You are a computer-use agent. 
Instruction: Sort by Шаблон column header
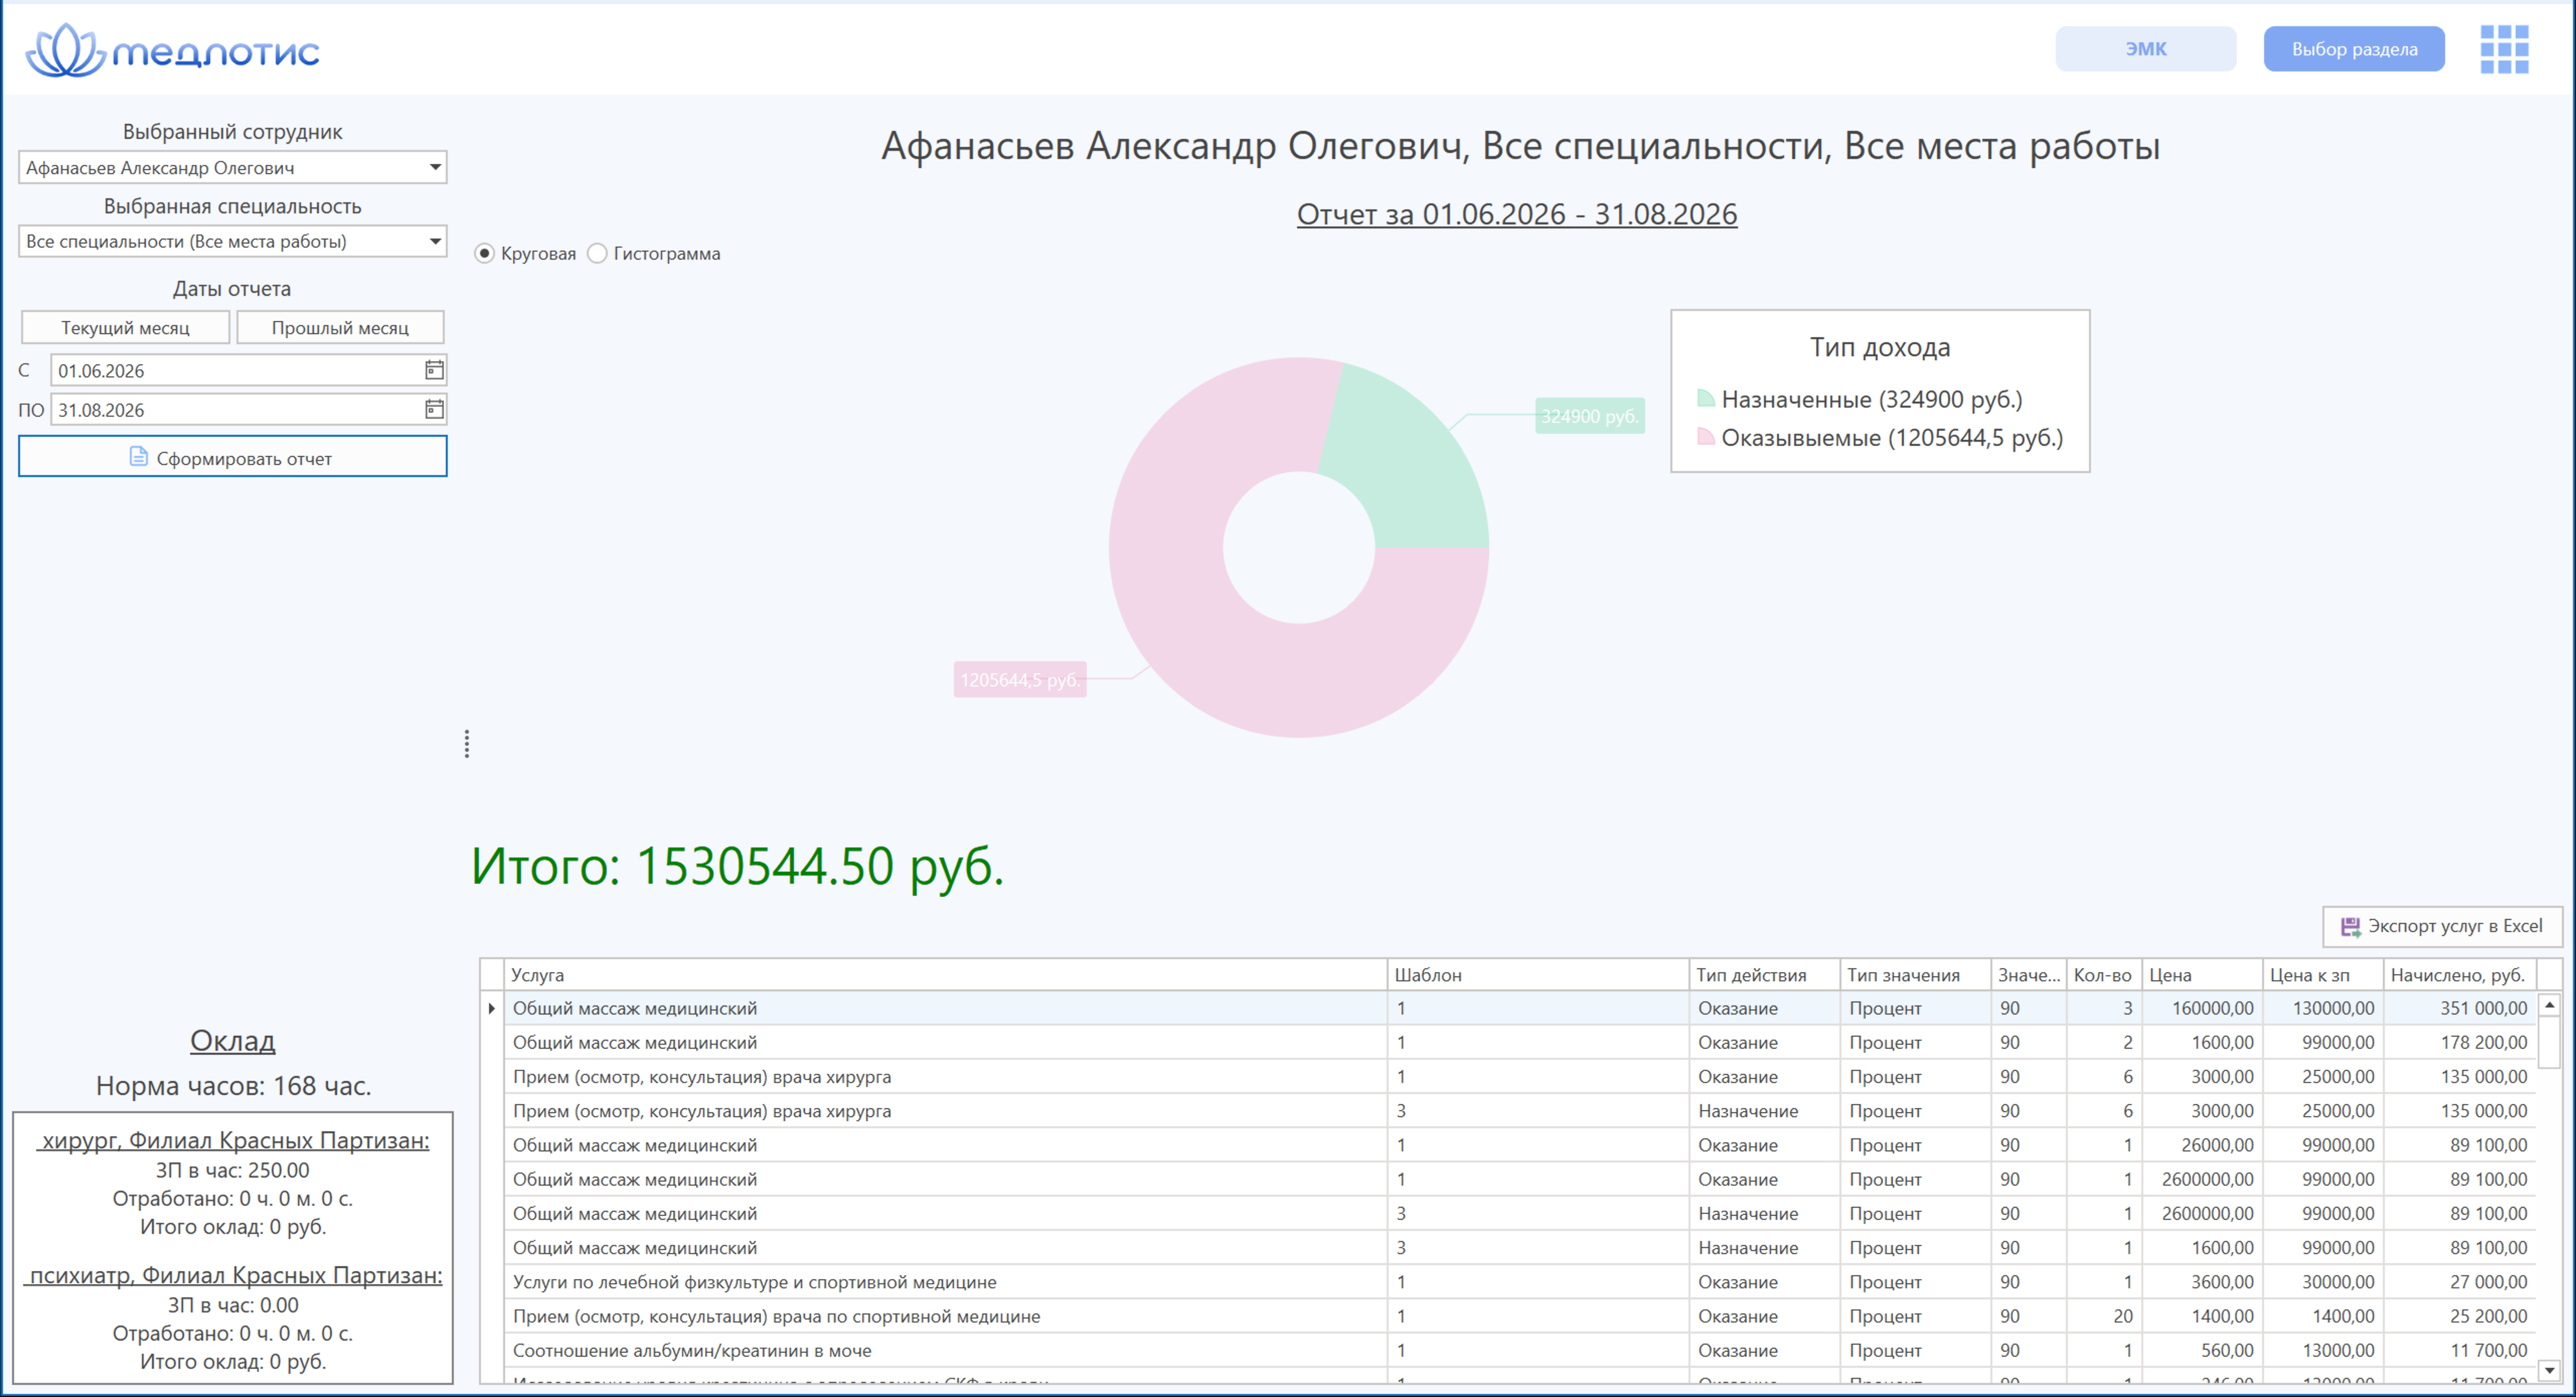point(1538,975)
